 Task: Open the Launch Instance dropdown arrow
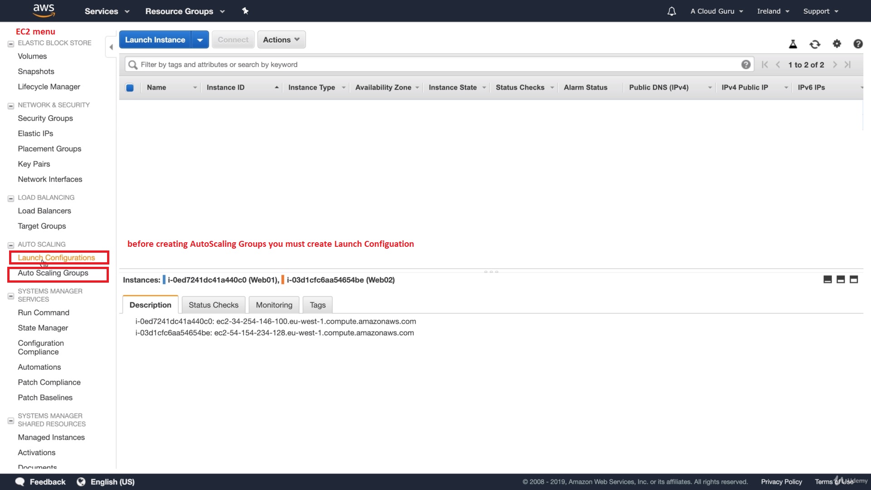coord(200,40)
